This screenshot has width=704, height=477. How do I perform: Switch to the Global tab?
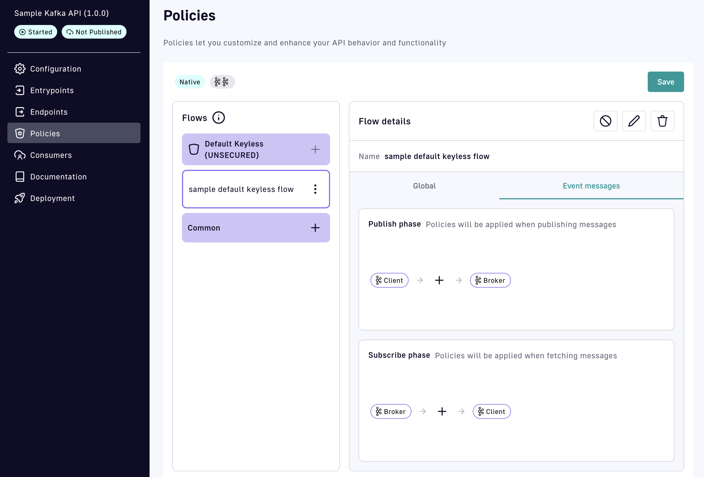(x=424, y=186)
